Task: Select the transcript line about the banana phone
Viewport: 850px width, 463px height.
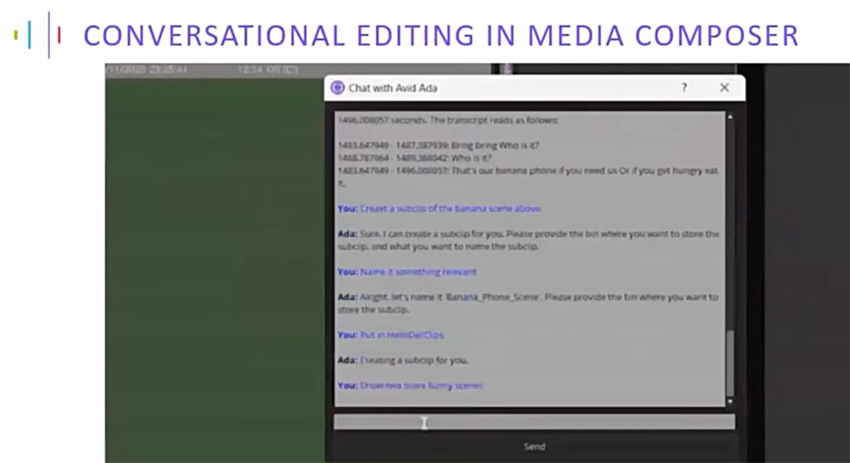Action: [x=528, y=177]
